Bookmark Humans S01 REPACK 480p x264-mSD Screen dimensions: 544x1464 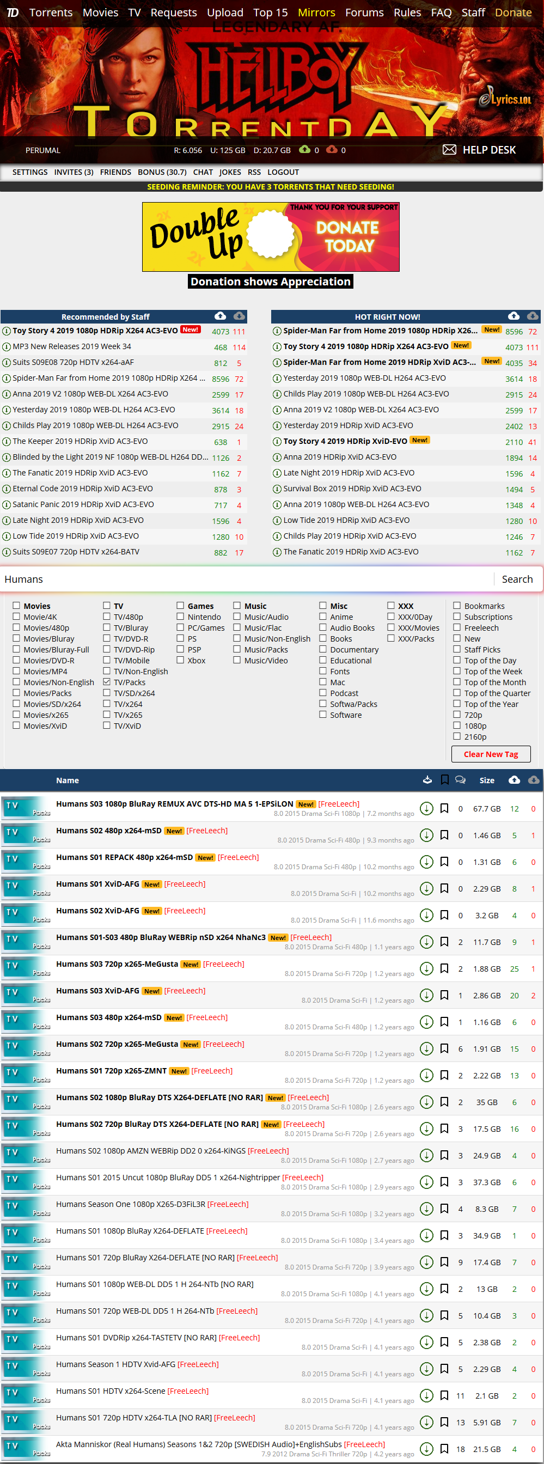(444, 862)
